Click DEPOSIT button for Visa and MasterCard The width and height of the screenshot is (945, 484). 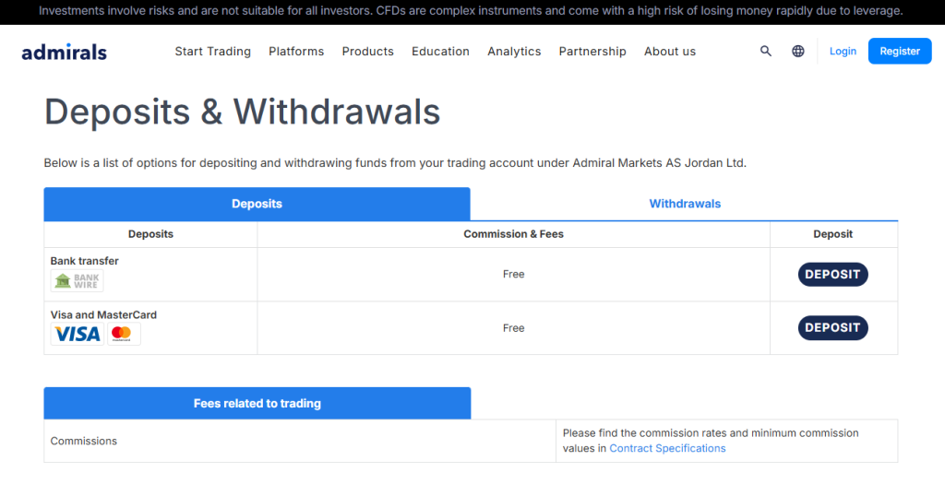833,327
